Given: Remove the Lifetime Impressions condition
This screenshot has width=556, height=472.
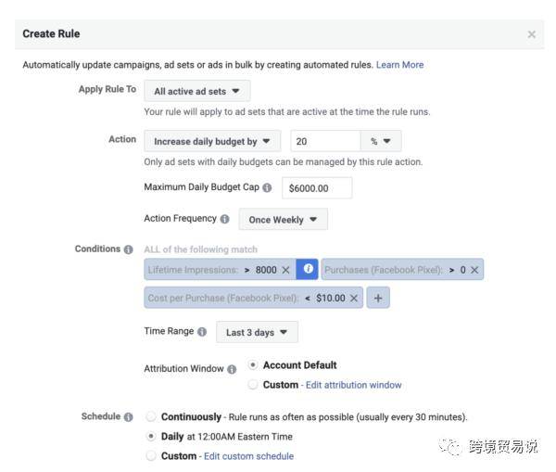Looking at the screenshot, I should pyautogui.click(x=285, y=270).
